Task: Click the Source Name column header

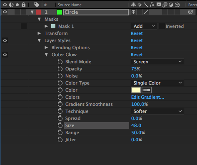Action: [x=70, y=5]
